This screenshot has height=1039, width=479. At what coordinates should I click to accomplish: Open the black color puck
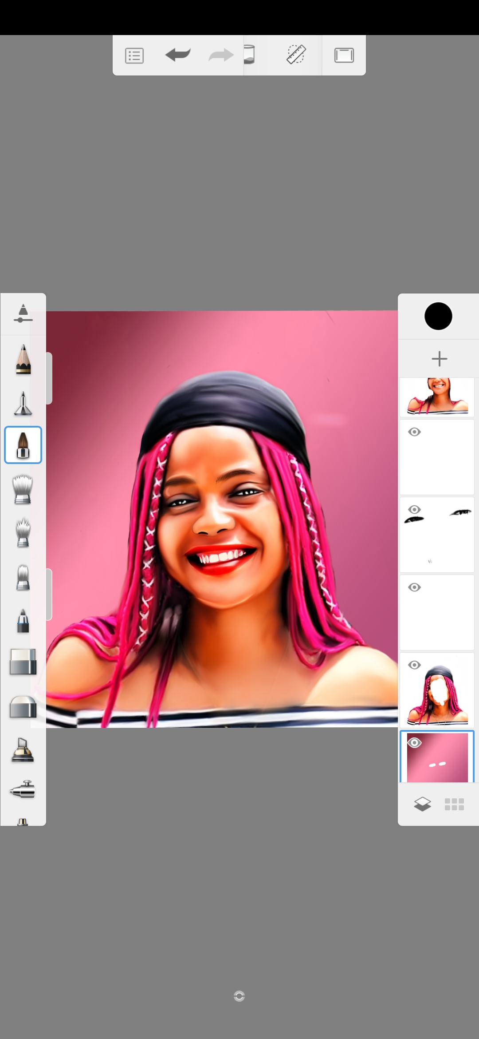438,316
